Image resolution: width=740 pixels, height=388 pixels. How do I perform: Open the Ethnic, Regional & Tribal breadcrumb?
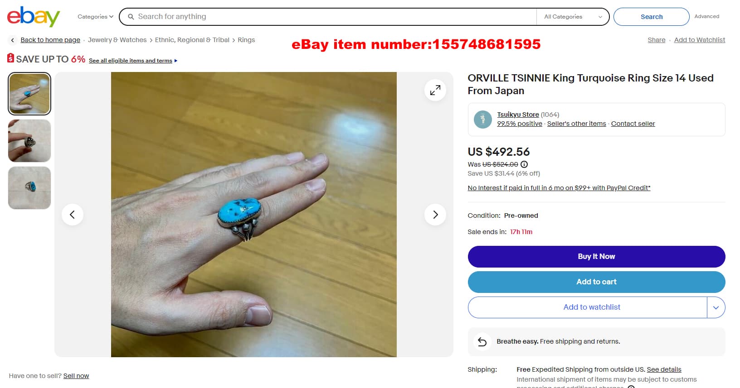[192, 40]
